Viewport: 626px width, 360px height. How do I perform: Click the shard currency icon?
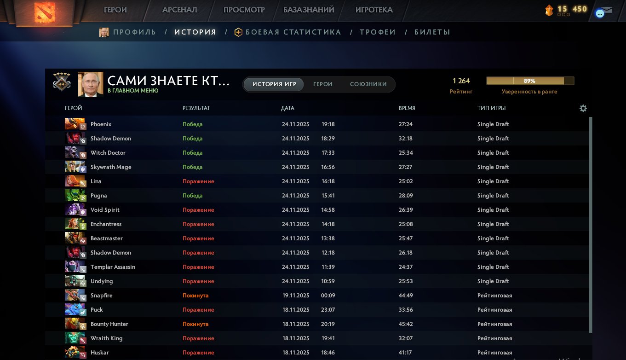[x=549, y=10]
